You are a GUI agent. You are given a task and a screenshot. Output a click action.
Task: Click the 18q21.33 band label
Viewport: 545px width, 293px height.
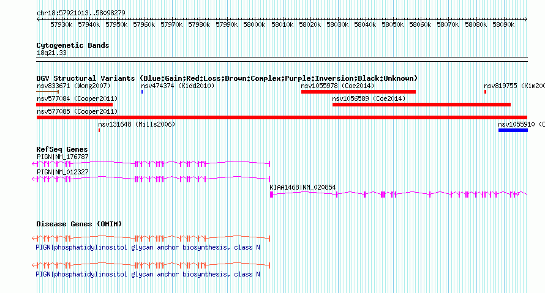51,53
